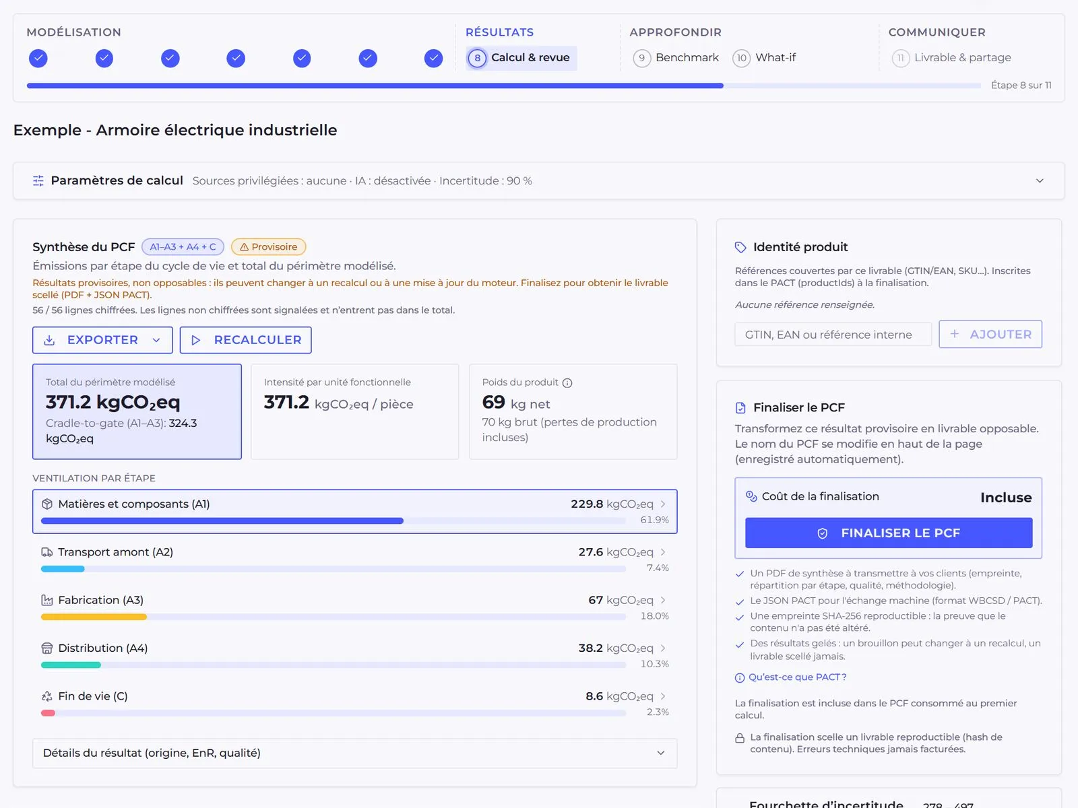Go to the Calcul & revue step
This screenshot has height=808, width=1078.
tap(521, 58)
